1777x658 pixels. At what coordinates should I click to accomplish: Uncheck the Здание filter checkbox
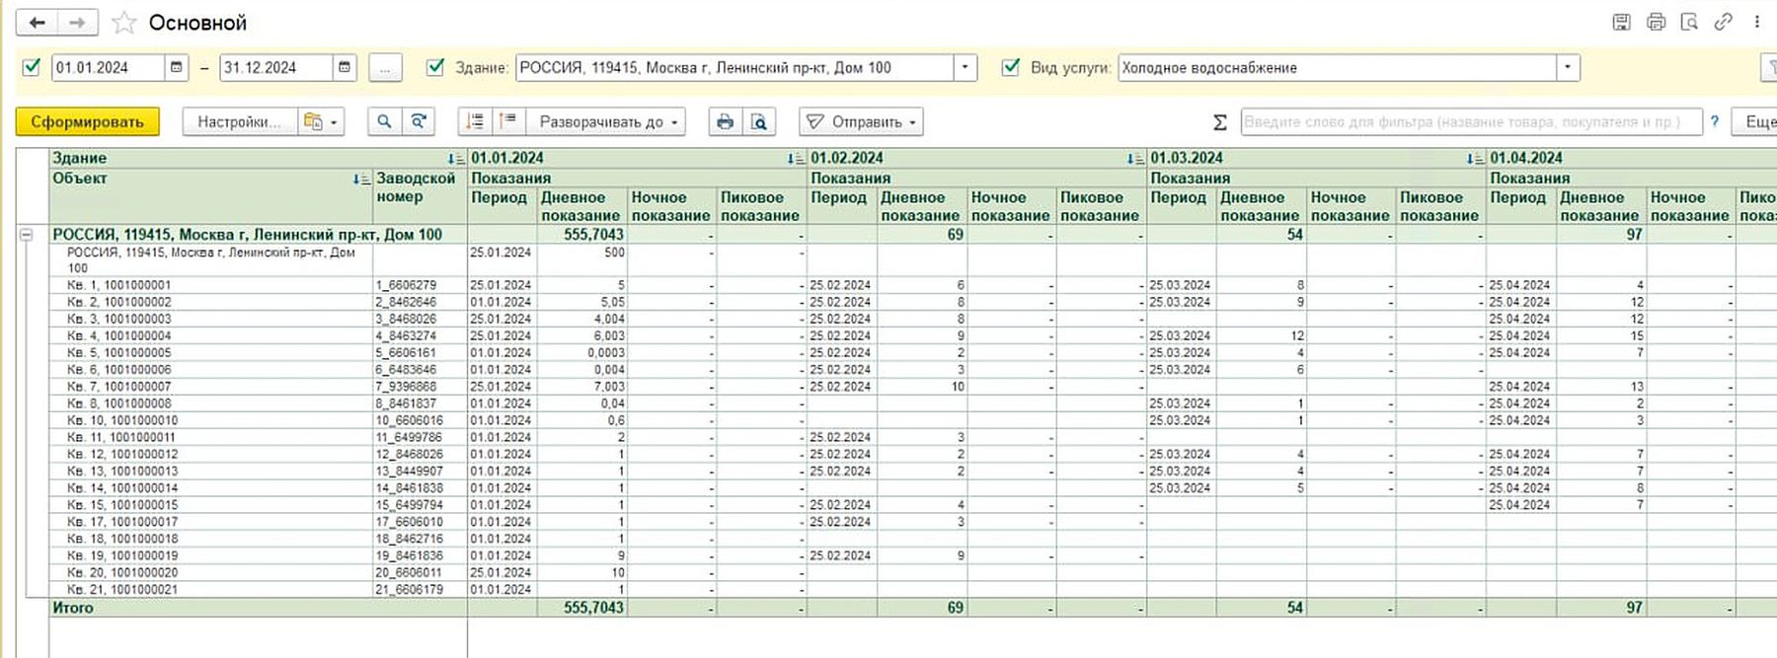pyautogui.click(x=435, y=67)
